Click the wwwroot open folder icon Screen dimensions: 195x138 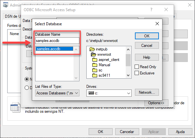[x=94, y=54]
